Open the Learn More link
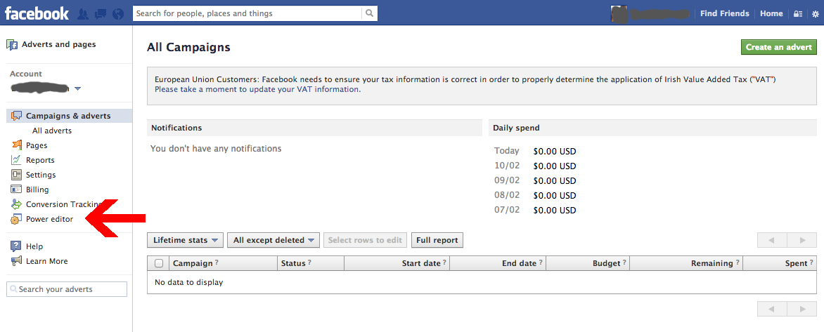Image resolution: width=824 pixels, height=332 pixels. coord(47,260)
